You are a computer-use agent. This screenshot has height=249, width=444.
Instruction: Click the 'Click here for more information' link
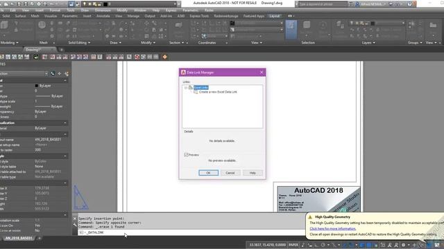tap(333, 229)
